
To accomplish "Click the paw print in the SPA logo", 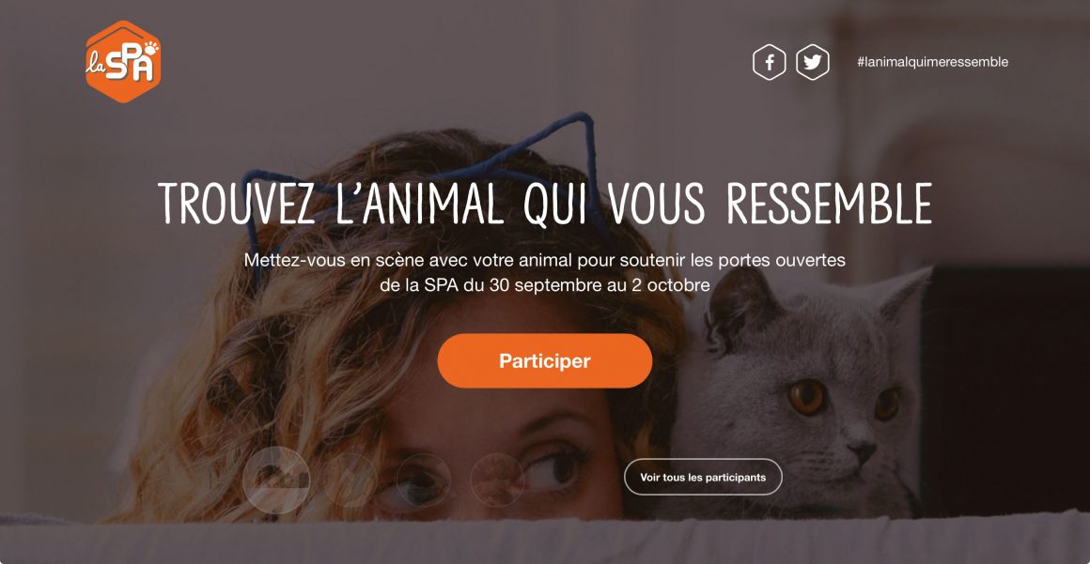I will (151, 48).
